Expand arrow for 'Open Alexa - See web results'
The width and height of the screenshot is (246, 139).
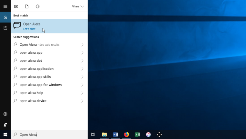[82, 45]
